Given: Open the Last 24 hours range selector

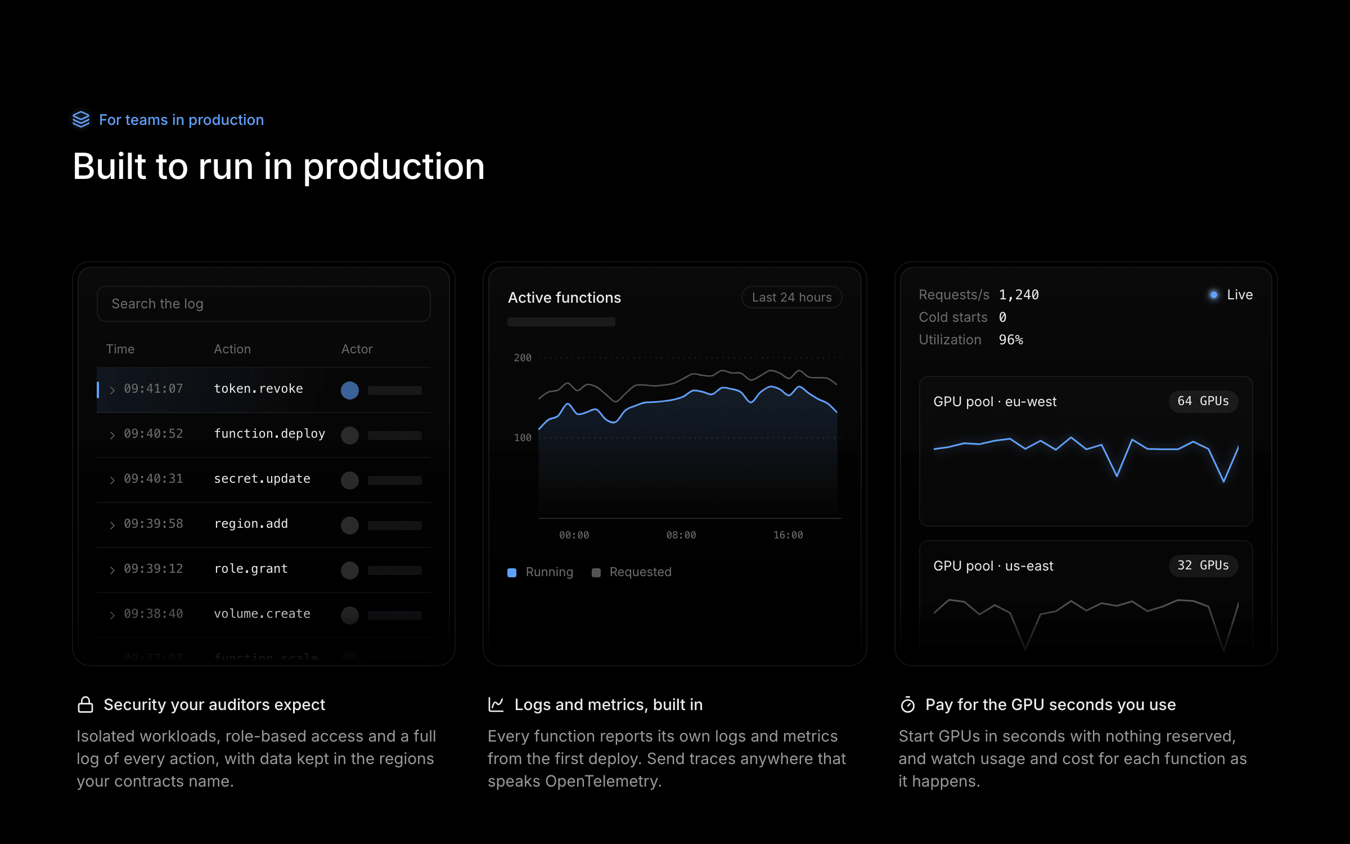Looking at the screenshot, I should click(x=791, y=297).
